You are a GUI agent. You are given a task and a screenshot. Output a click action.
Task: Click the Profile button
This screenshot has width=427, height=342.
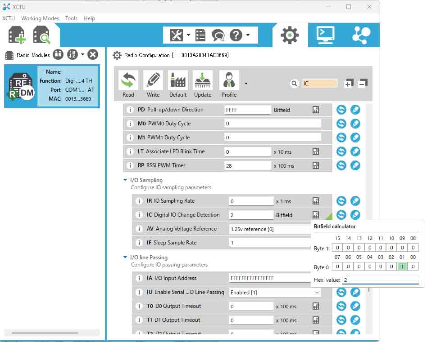(x=229, y=84)
